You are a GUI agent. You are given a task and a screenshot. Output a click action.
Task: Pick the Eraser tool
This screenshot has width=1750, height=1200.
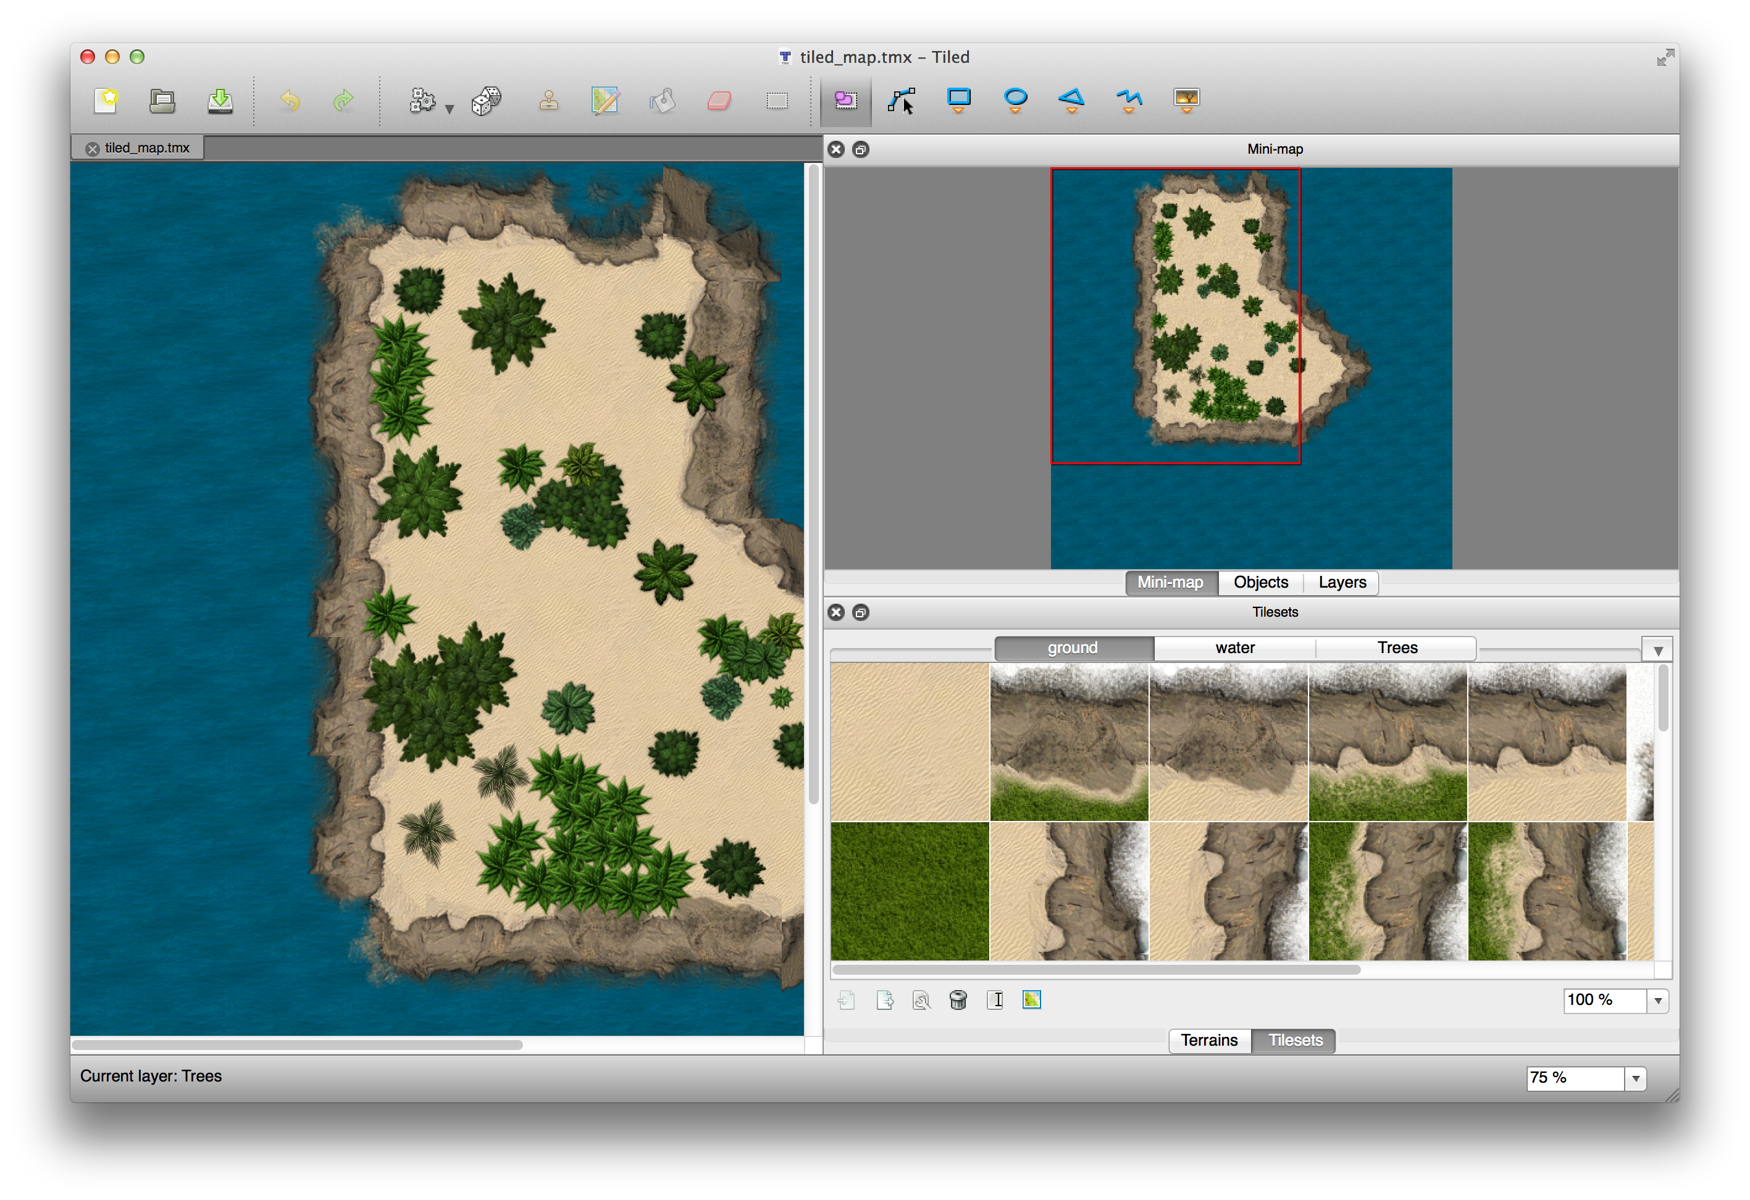(719, 100)
